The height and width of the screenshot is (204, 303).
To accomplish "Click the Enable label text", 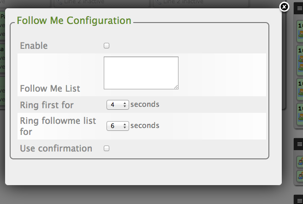I will pyautogui.click(x=34, y=46).
